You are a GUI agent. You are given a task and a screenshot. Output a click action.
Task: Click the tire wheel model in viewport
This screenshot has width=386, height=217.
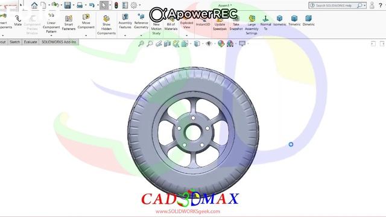click(193, 133)
